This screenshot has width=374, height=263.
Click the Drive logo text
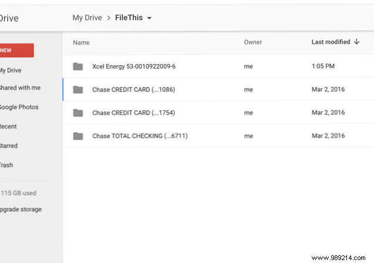tap(9, 18)
